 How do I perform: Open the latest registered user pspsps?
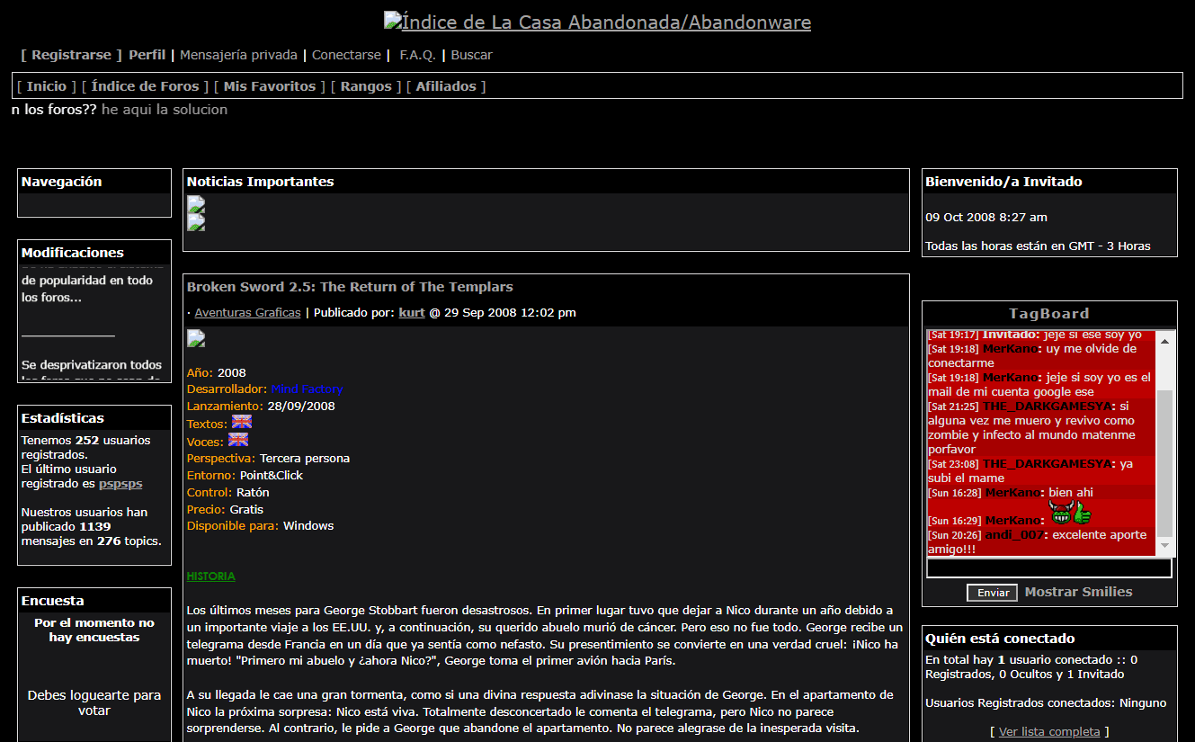tap(120, 484)
